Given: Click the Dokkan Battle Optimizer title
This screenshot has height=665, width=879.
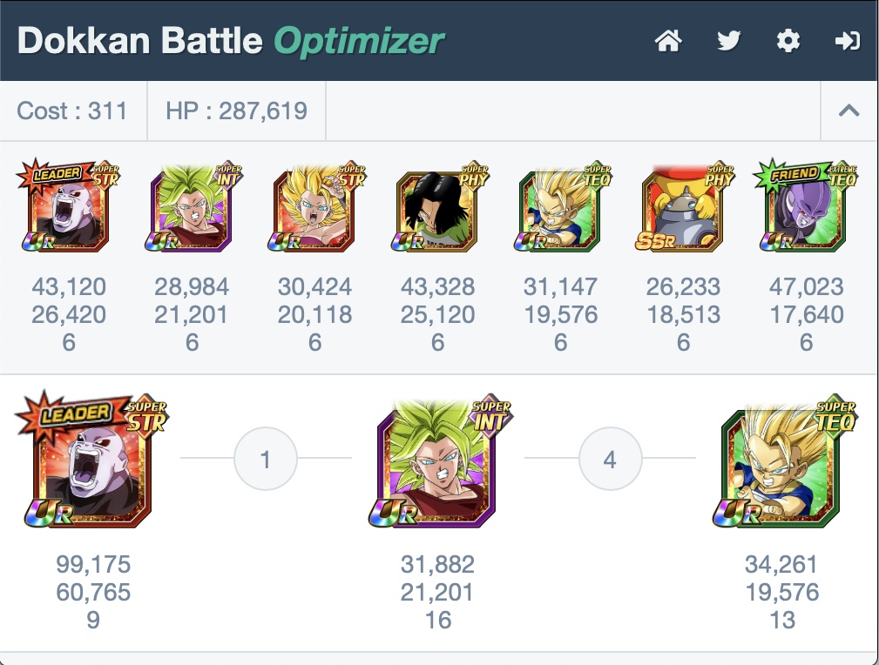Looking at the screenshot, I should pyautogui.click(x=230, y=41).
